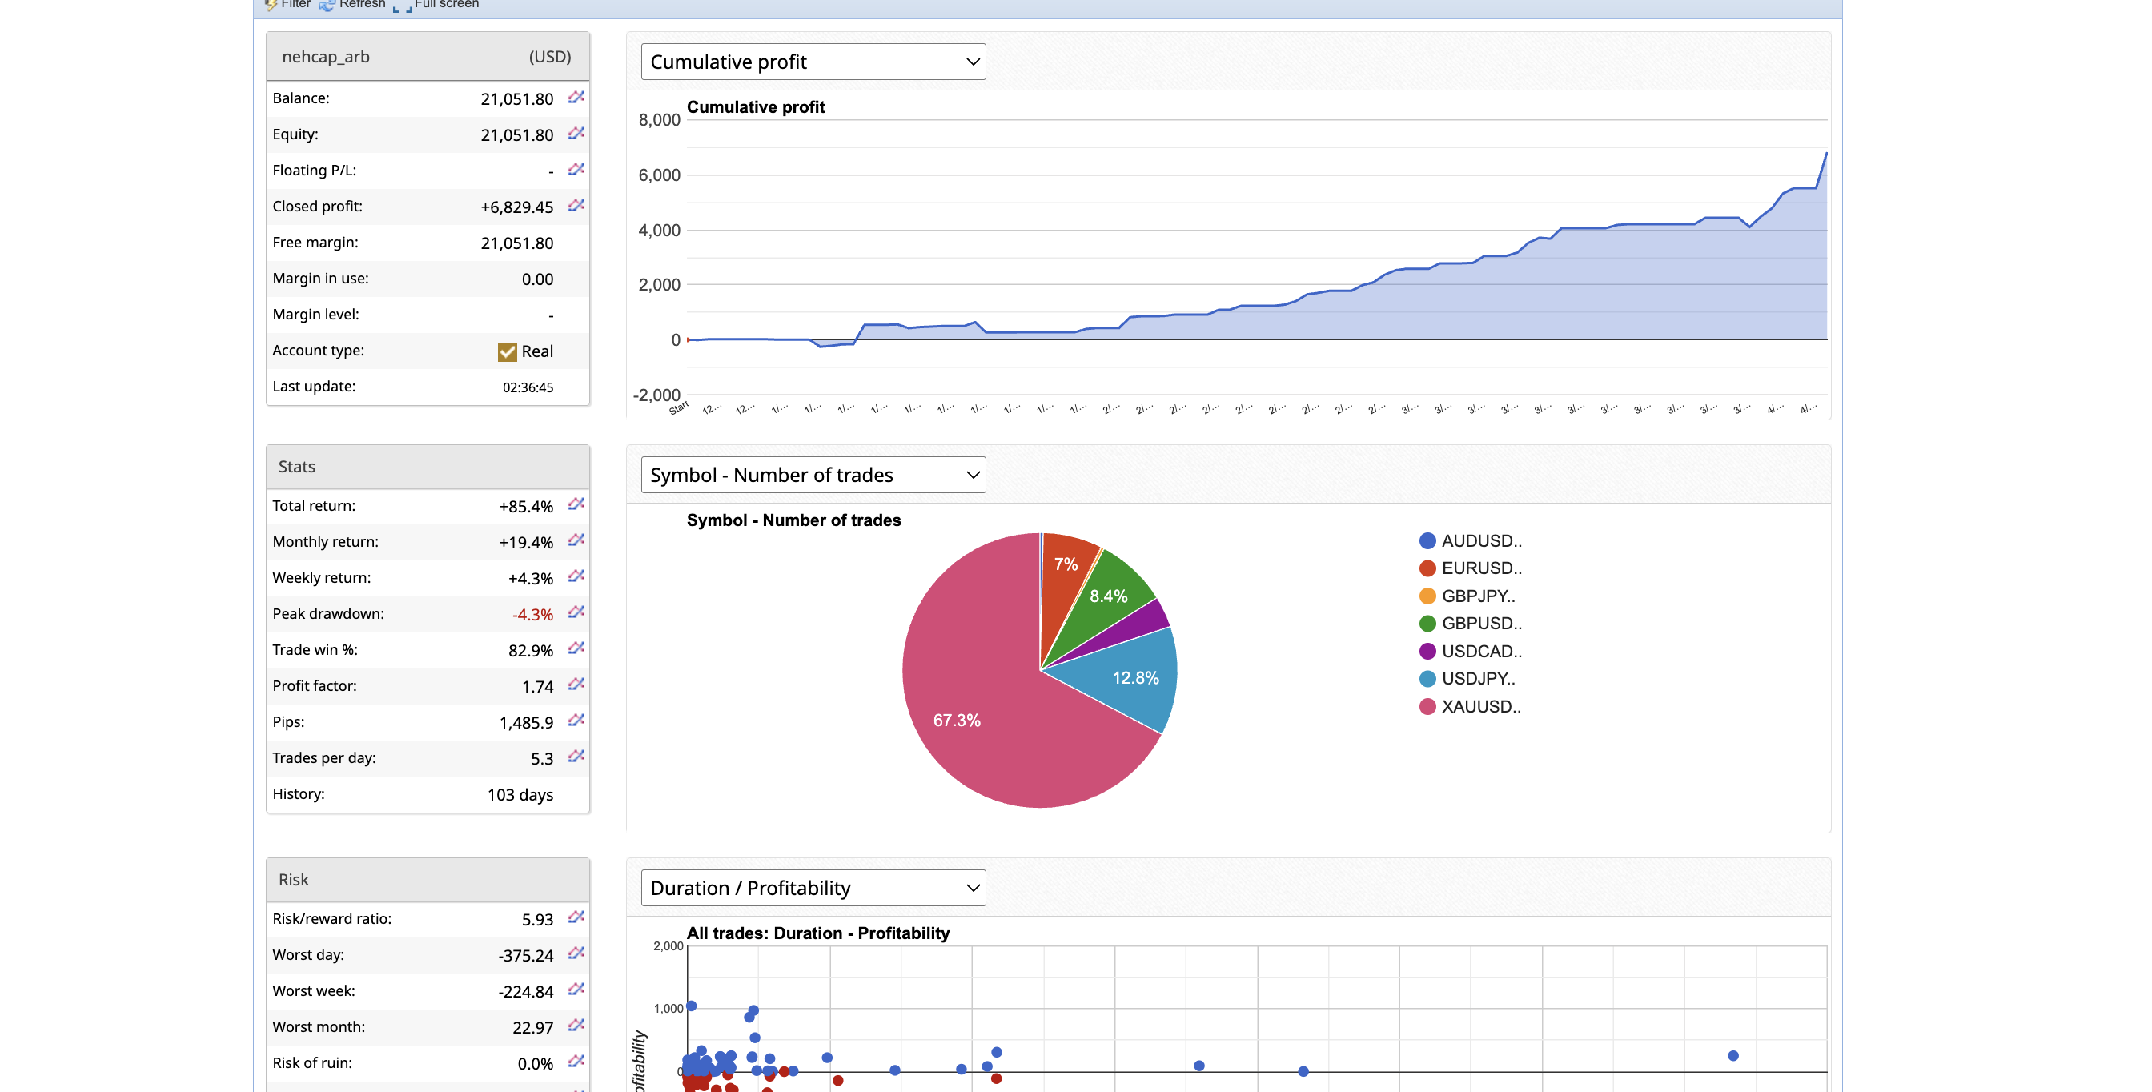Image resolution: width=2152 pixels, height=1092 pixels.
Task: Open the Cumulative profit chart dropdown
Action: coord(812,62)
